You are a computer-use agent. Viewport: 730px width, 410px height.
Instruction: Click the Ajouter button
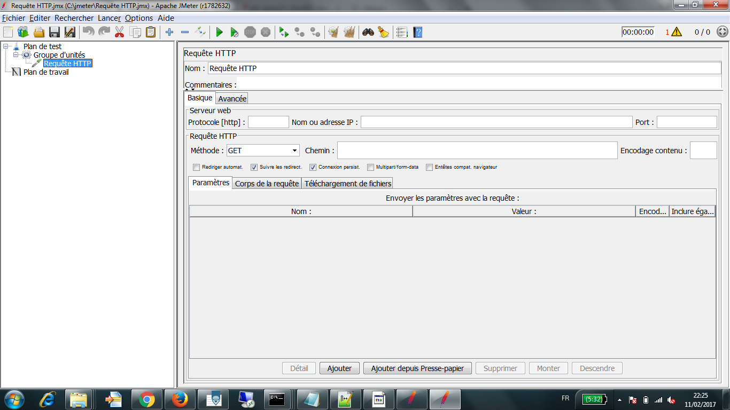coord(339,368)
